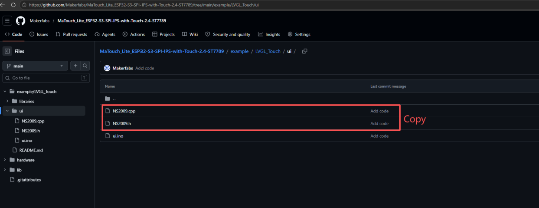Click the ui.ino file icon in table

(108, 136)
